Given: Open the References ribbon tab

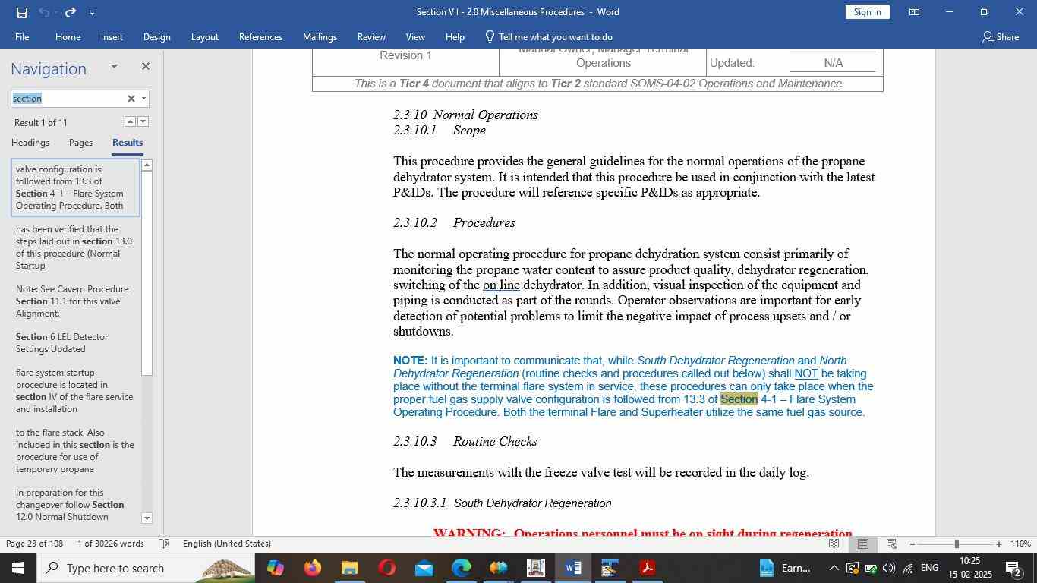Looking at the screenshot, I should (260, 36).
